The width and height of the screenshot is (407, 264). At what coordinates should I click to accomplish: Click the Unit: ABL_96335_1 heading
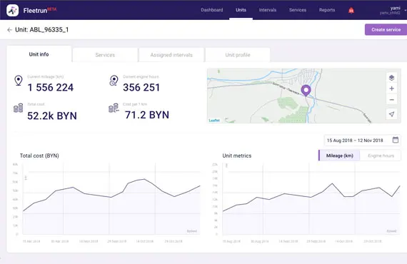click(x=42, y=30)
